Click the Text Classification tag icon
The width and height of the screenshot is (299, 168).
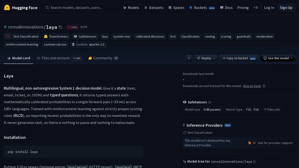pos(8,37)
